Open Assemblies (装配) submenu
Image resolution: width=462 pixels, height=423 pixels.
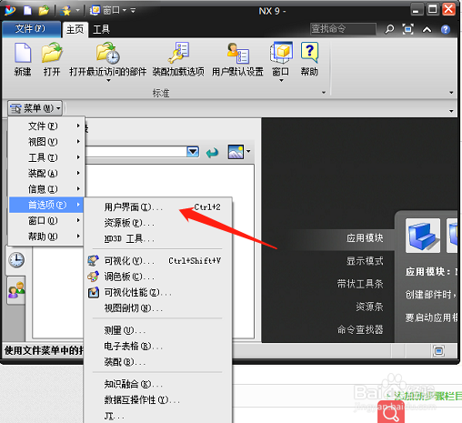point(46,173)
